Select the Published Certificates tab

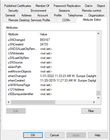(18, 6)
